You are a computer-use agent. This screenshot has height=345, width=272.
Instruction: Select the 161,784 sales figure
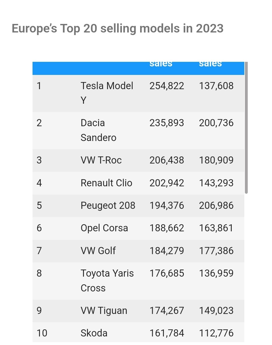(x=167, y=333)
